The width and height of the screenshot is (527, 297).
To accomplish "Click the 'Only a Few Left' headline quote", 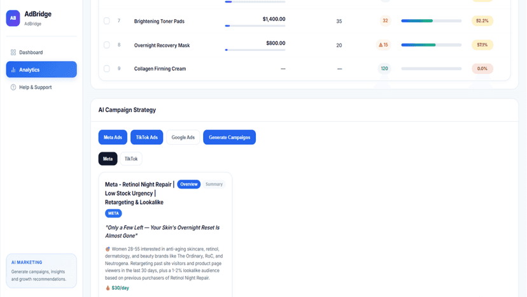I will [162, 232].
